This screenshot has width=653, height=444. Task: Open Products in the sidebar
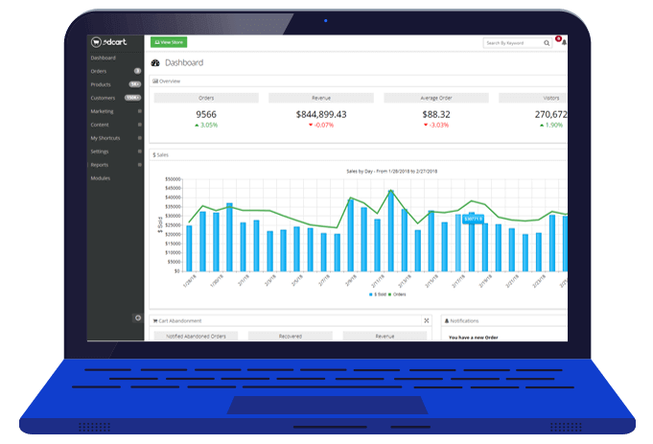coord(102,84)
